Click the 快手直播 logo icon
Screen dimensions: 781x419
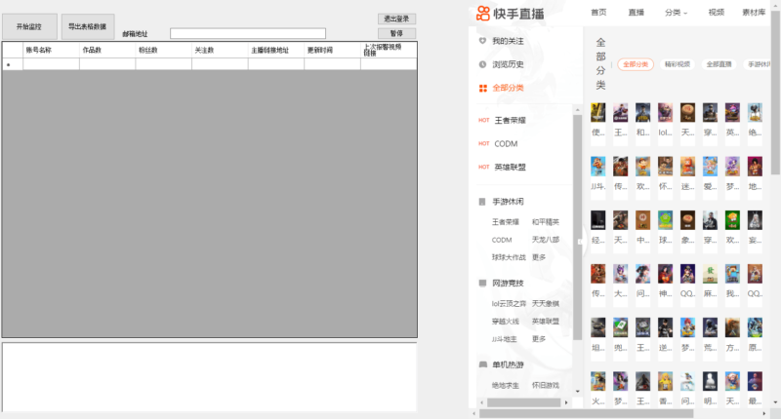click(483, 13)
